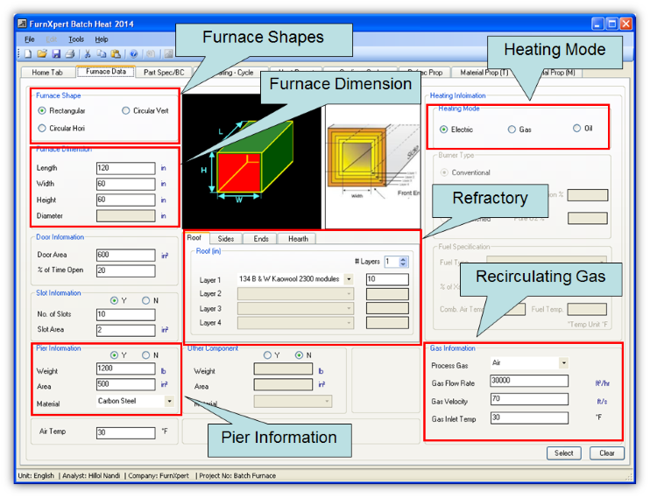Click the Air Temp input field
Viewport: 650px width, 498px height.
coord(125,432)
